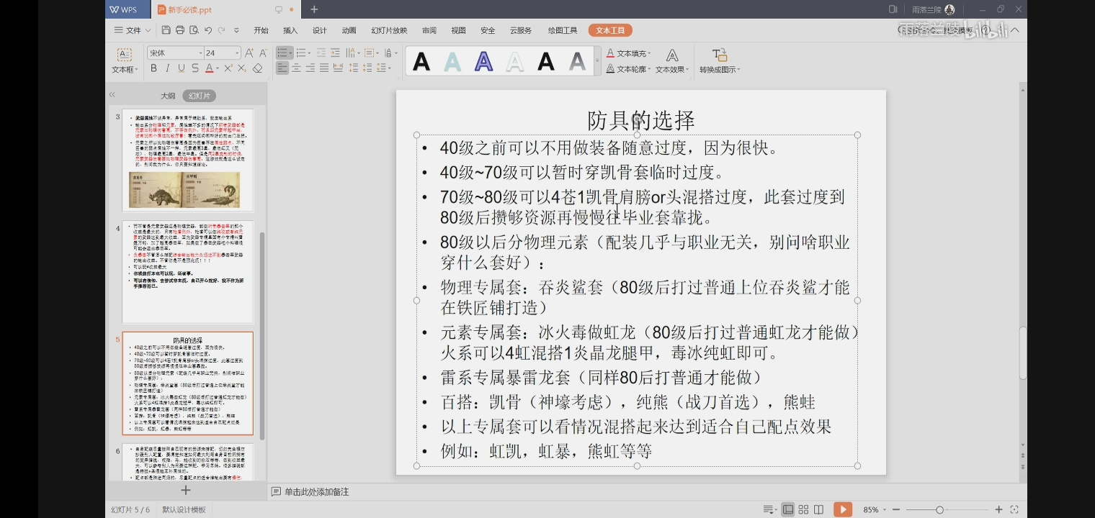Adjust the zoom slider handle
The height and width of the screenshot is (518, 1095).
(x=939, y=509)
